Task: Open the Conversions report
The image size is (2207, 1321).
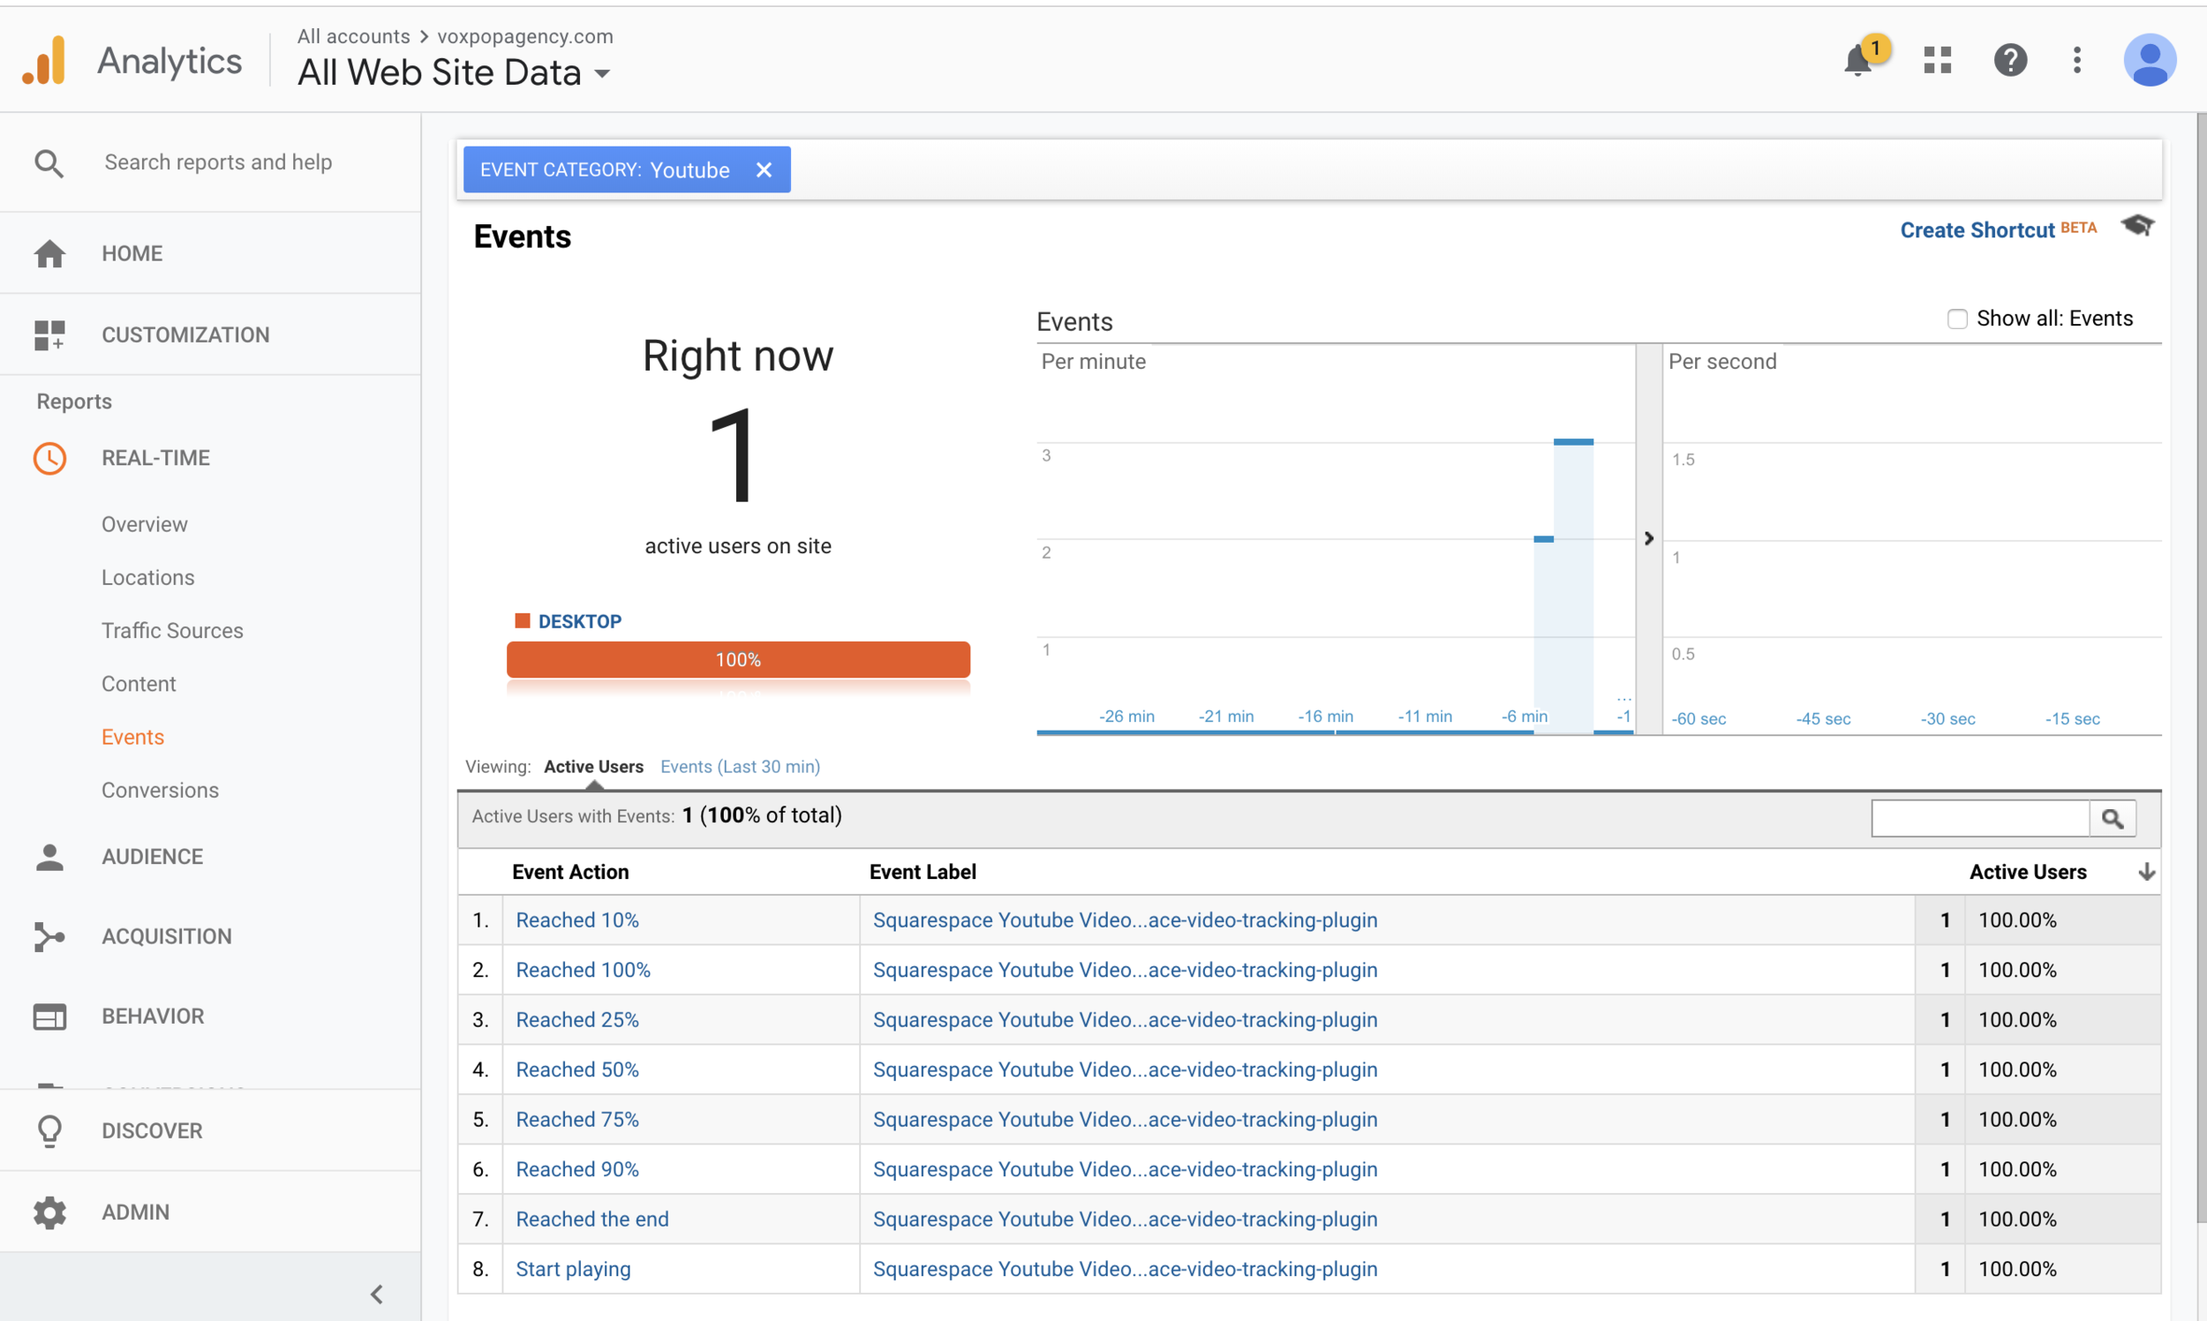Action: (161, 791)
